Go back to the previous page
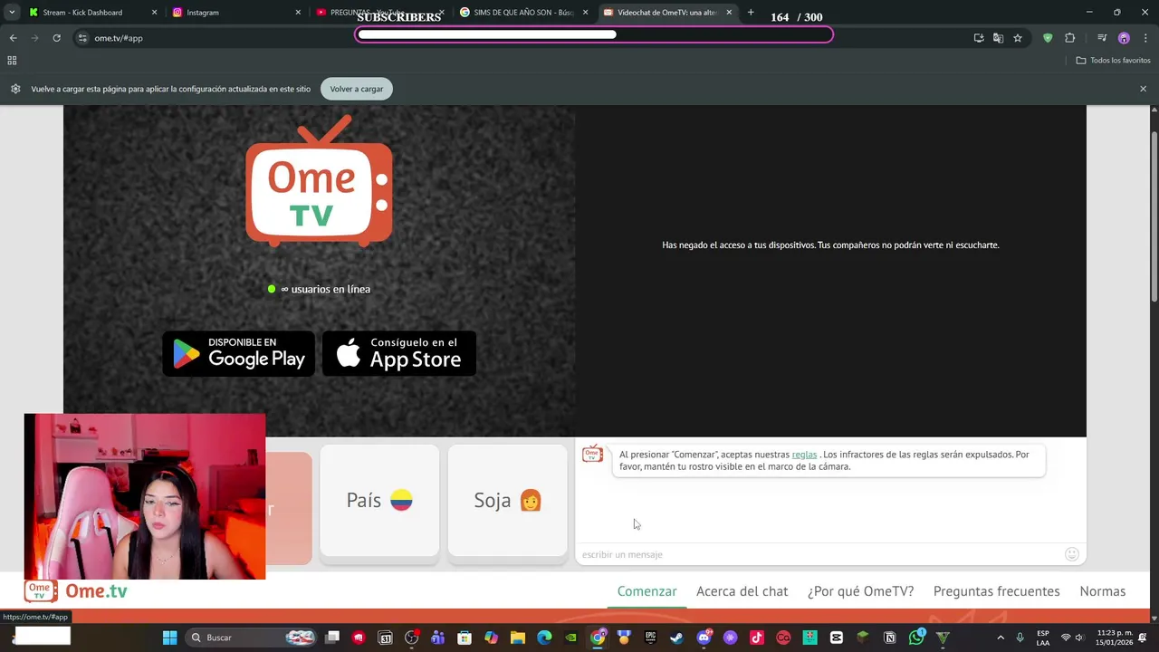This screenshot has width=1159, height=652. (13, 38)
